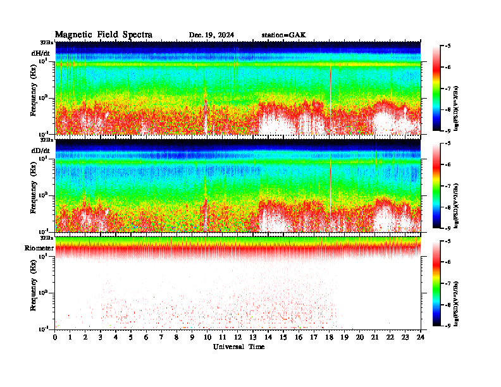The width and height of the screenshot is (501, 387).
Task: Click hour "13" on the time axis
Action: (253, 338)
